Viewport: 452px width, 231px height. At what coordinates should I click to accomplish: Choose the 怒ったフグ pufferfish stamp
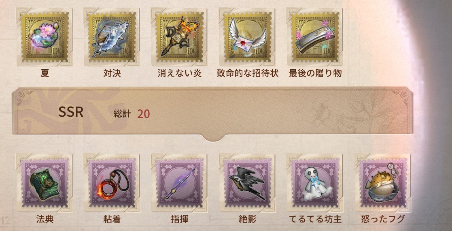[x=382, y=183]
